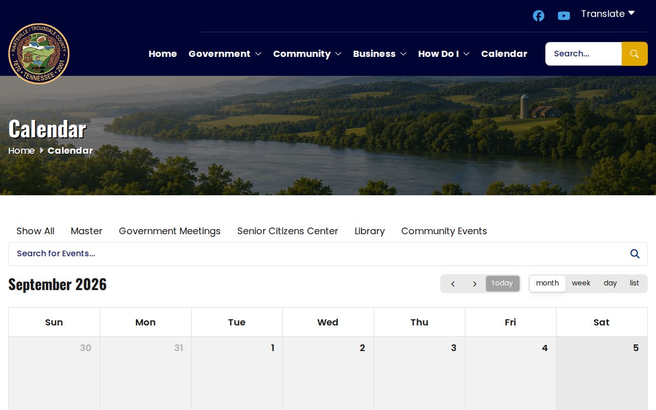This screenshot has height=410, width=656.
Task: Click the yellow site search magnifier button
Action: [x=634, y=54]
